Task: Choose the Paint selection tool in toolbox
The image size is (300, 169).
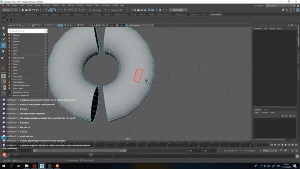Action: pyautogui.click(x=3, y=39)
